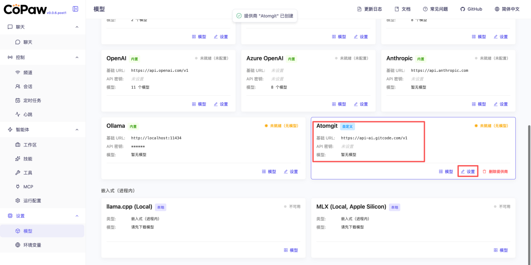
Task: Click the gear icon beside 运行配置
Action: point(18,201)
